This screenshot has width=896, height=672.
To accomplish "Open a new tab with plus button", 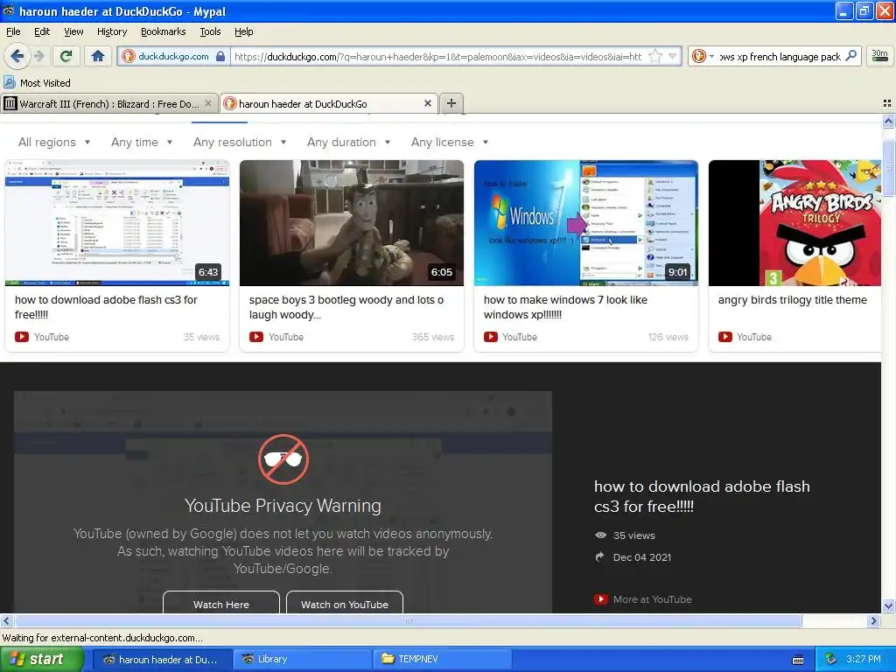I will click(451, 103).
